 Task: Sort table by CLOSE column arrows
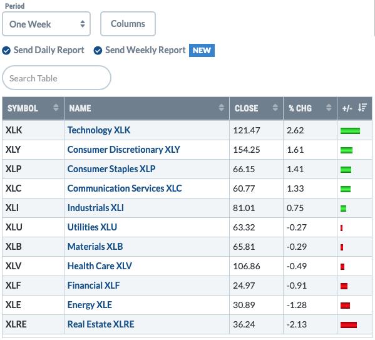point(275,108)
